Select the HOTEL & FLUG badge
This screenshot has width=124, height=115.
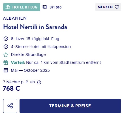pos(22,7)
